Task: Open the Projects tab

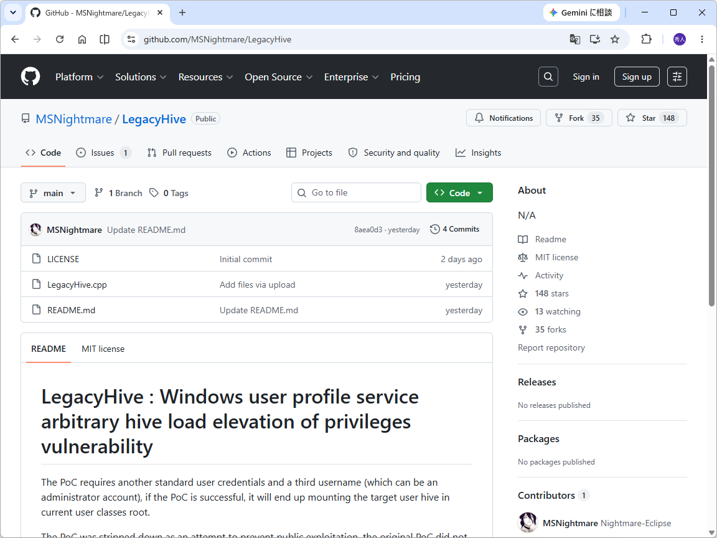Action: pyautogui.click(x=309, y=153)
